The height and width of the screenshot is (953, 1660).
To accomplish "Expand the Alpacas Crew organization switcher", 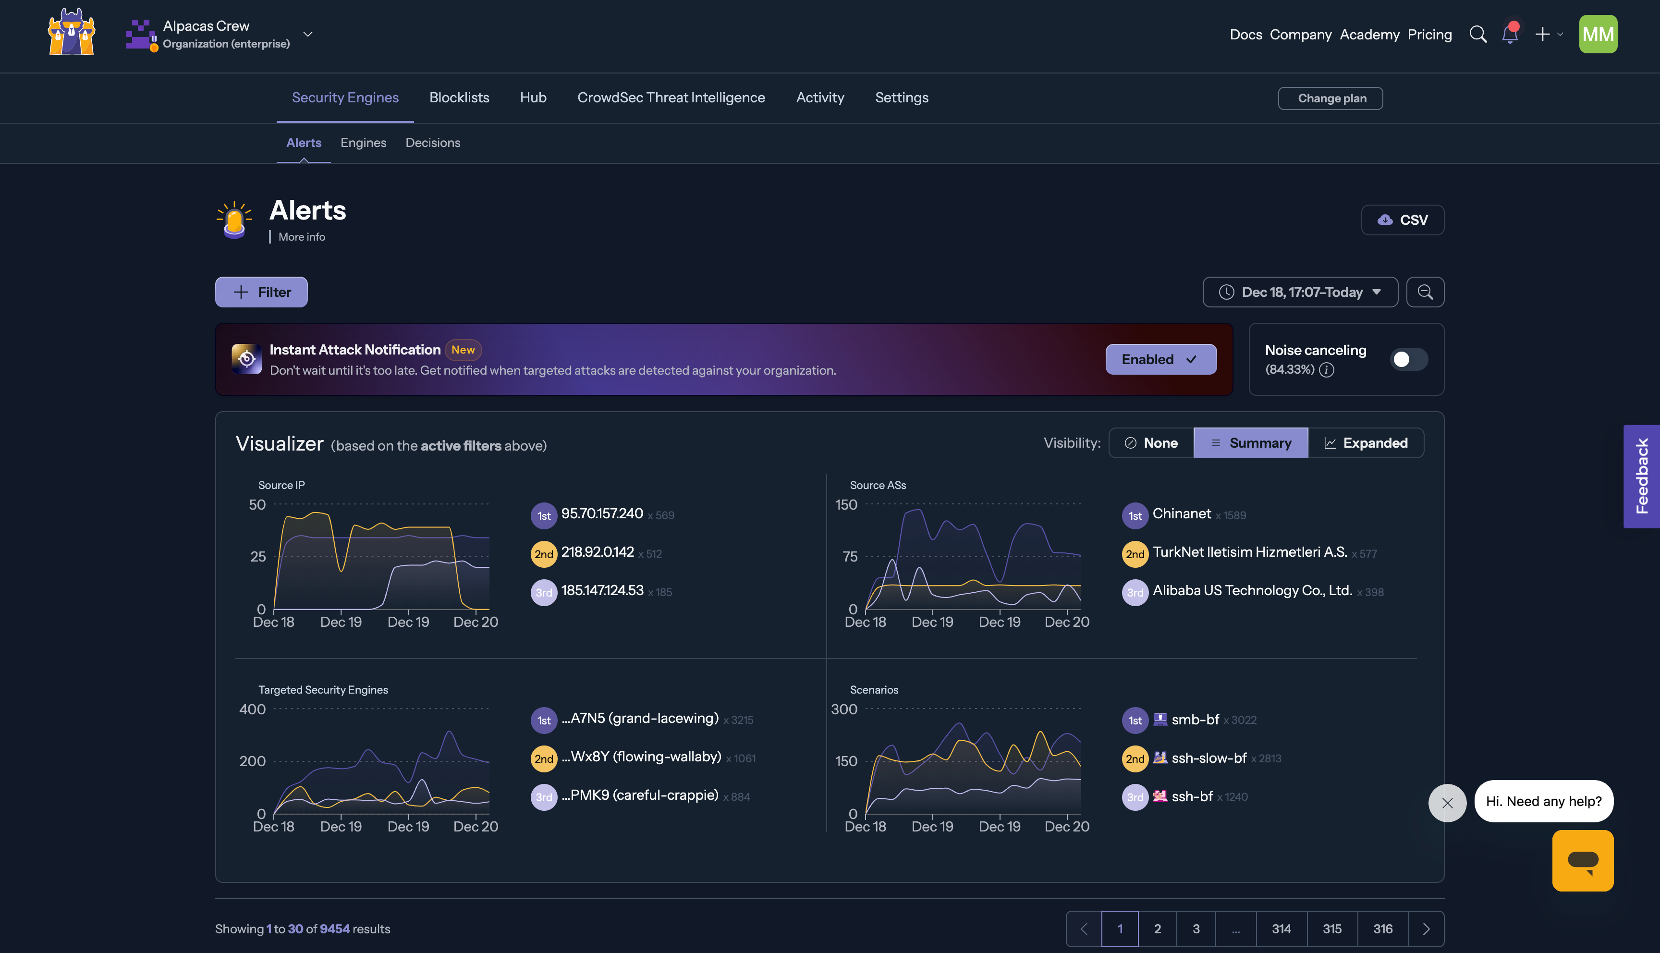I will pos(307,34).
